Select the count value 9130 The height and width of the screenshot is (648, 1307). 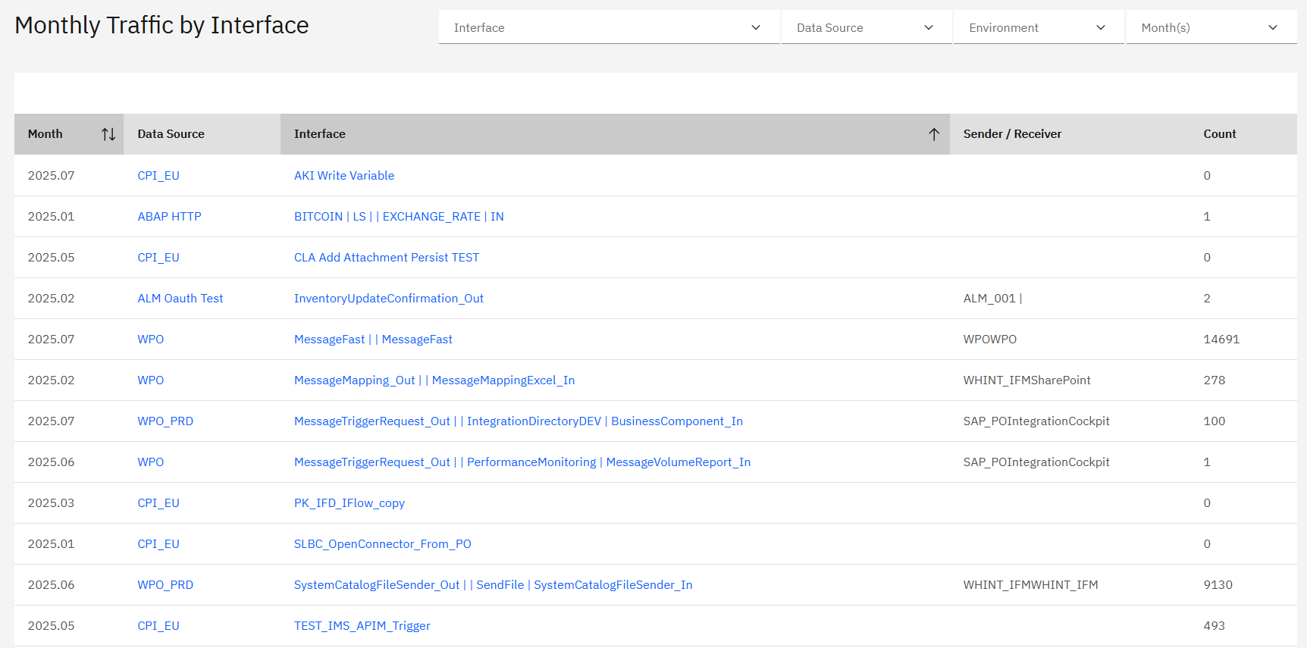pos(1218,584)
